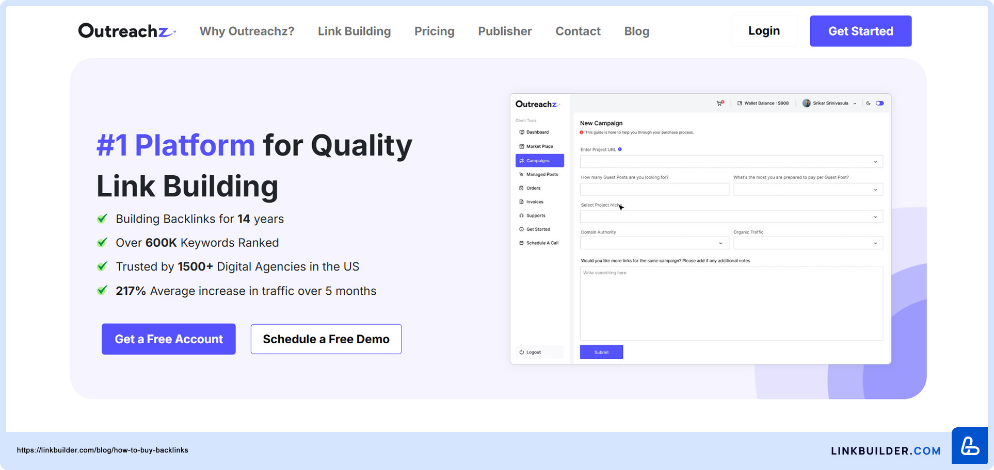Image resolution: width=994 pixels, height=470 pixels.
Task: Click the LINKBUILDER.COM wordmark
Action: point(886,451)
